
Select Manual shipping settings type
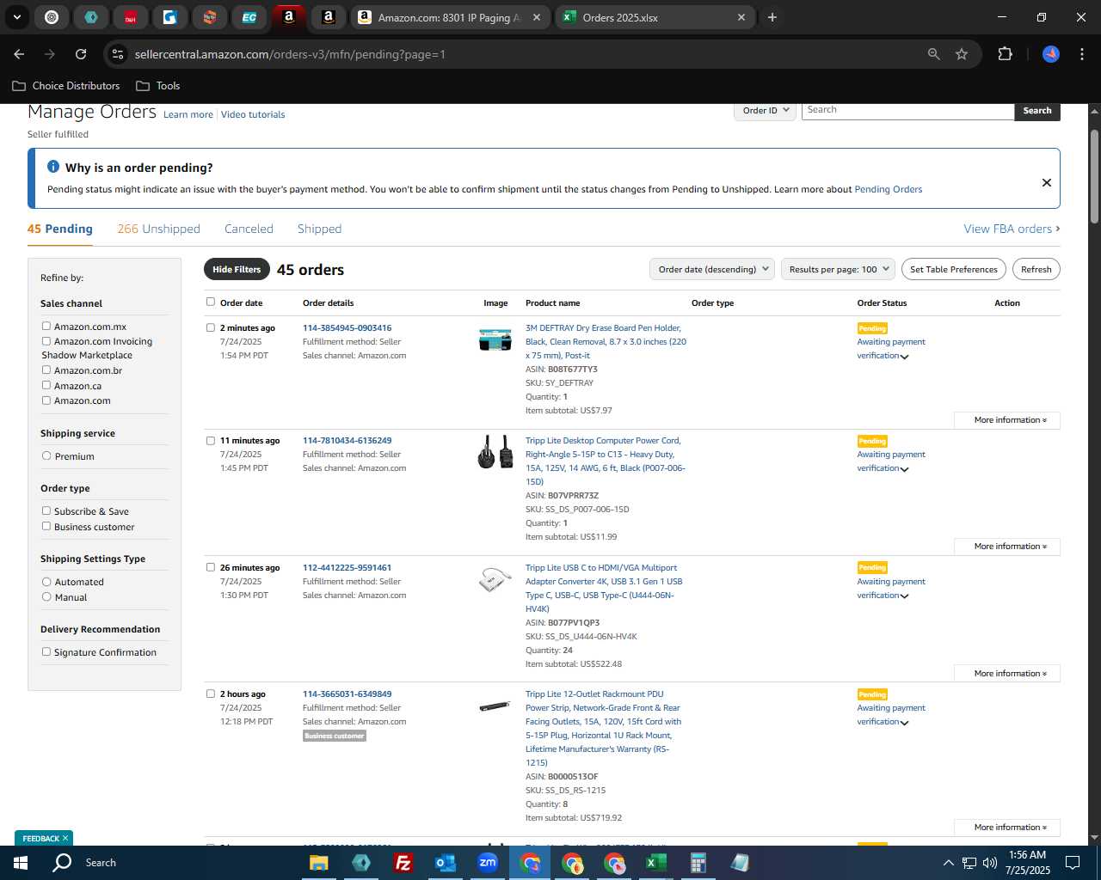tap(46, 596)
